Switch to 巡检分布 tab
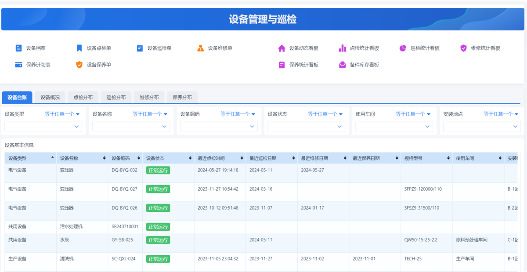527x272 pixels. [x=116, y=98]
